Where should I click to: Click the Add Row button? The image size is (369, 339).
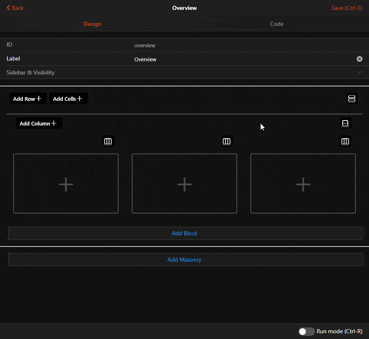(28, 98)
